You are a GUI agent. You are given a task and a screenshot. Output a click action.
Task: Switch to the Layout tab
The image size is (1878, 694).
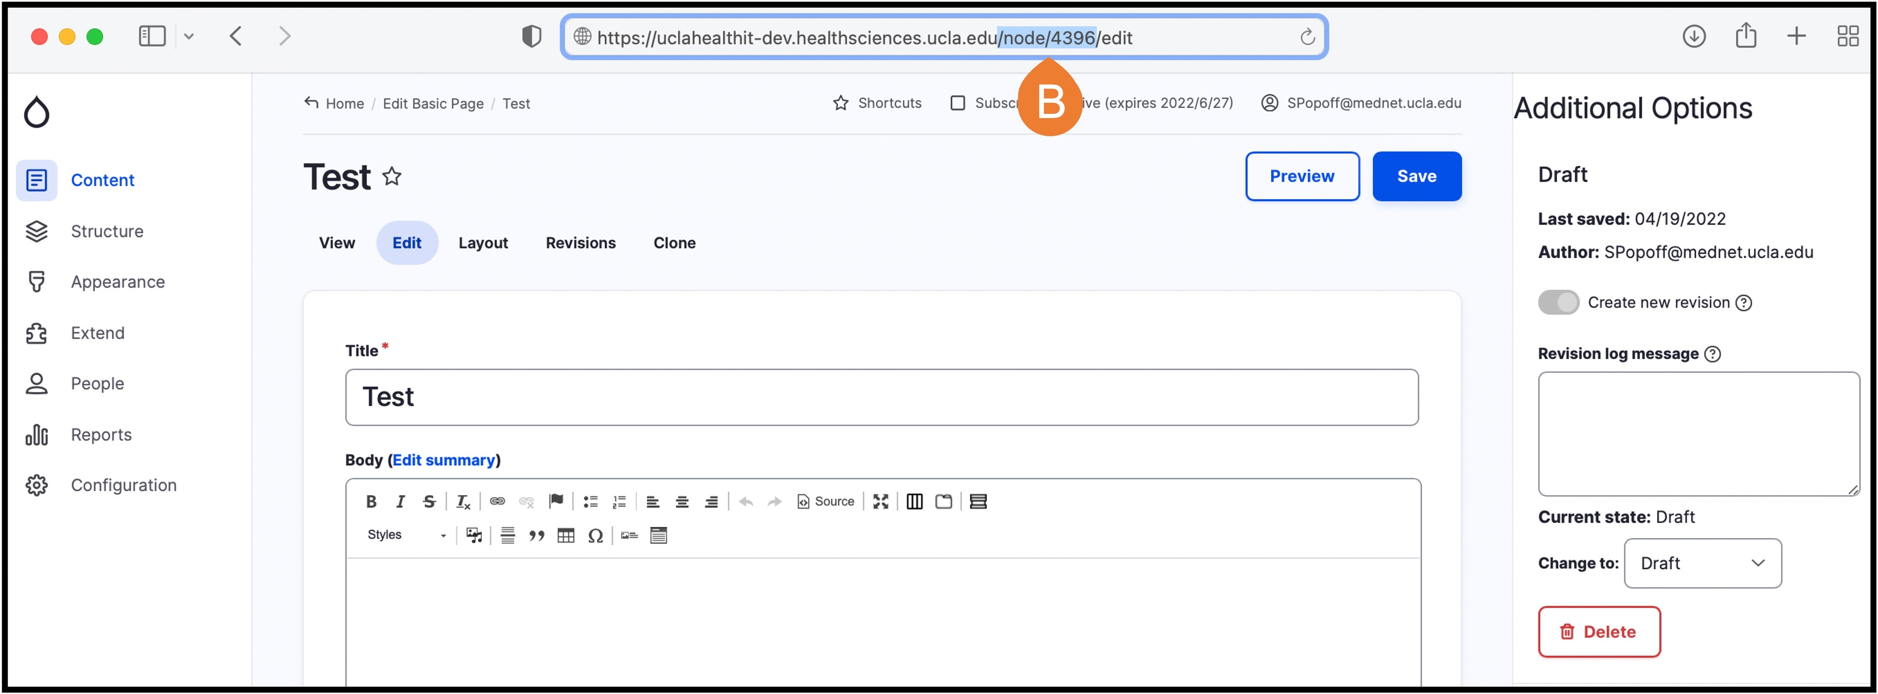click(x=483, y=243)
